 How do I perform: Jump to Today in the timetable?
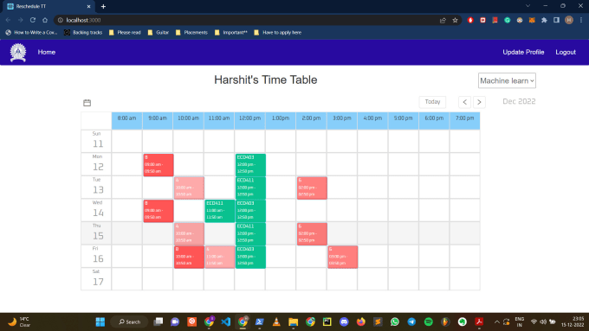[432, 102]
